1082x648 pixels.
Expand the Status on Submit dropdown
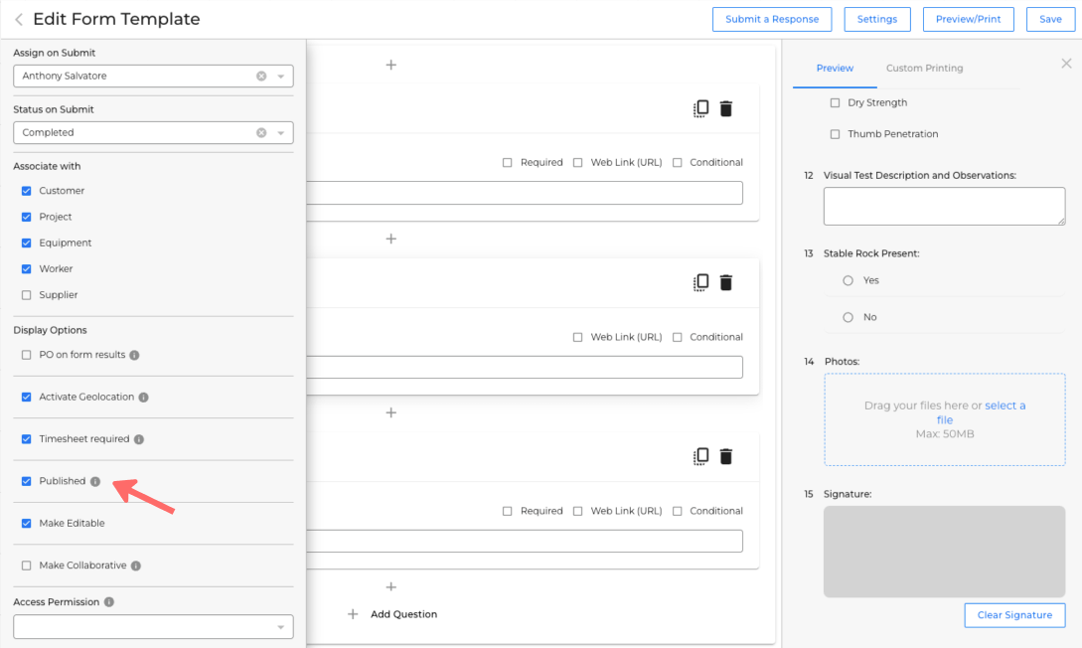point(281,133)
